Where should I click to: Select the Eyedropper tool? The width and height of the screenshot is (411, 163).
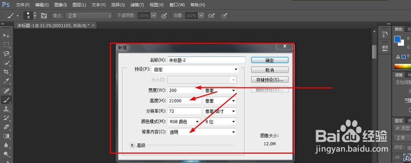[6, 81]
